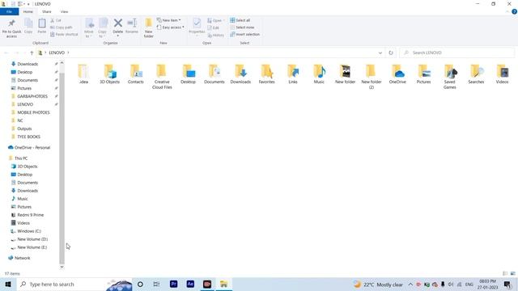
Task: Select the Saved Games folder
Action: pos(450,77)
